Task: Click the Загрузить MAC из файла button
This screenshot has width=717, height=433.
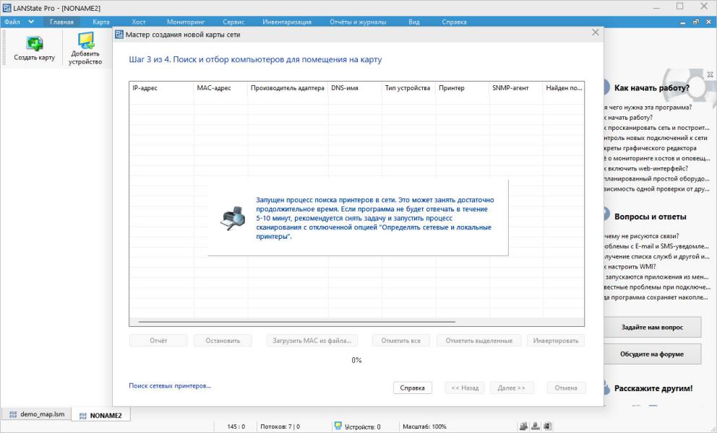Action: click(312, 341)
